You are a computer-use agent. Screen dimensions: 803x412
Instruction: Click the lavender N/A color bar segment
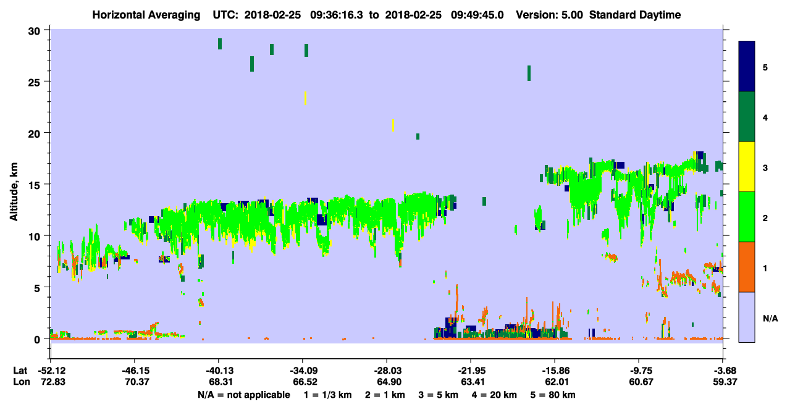click(747, 317)
